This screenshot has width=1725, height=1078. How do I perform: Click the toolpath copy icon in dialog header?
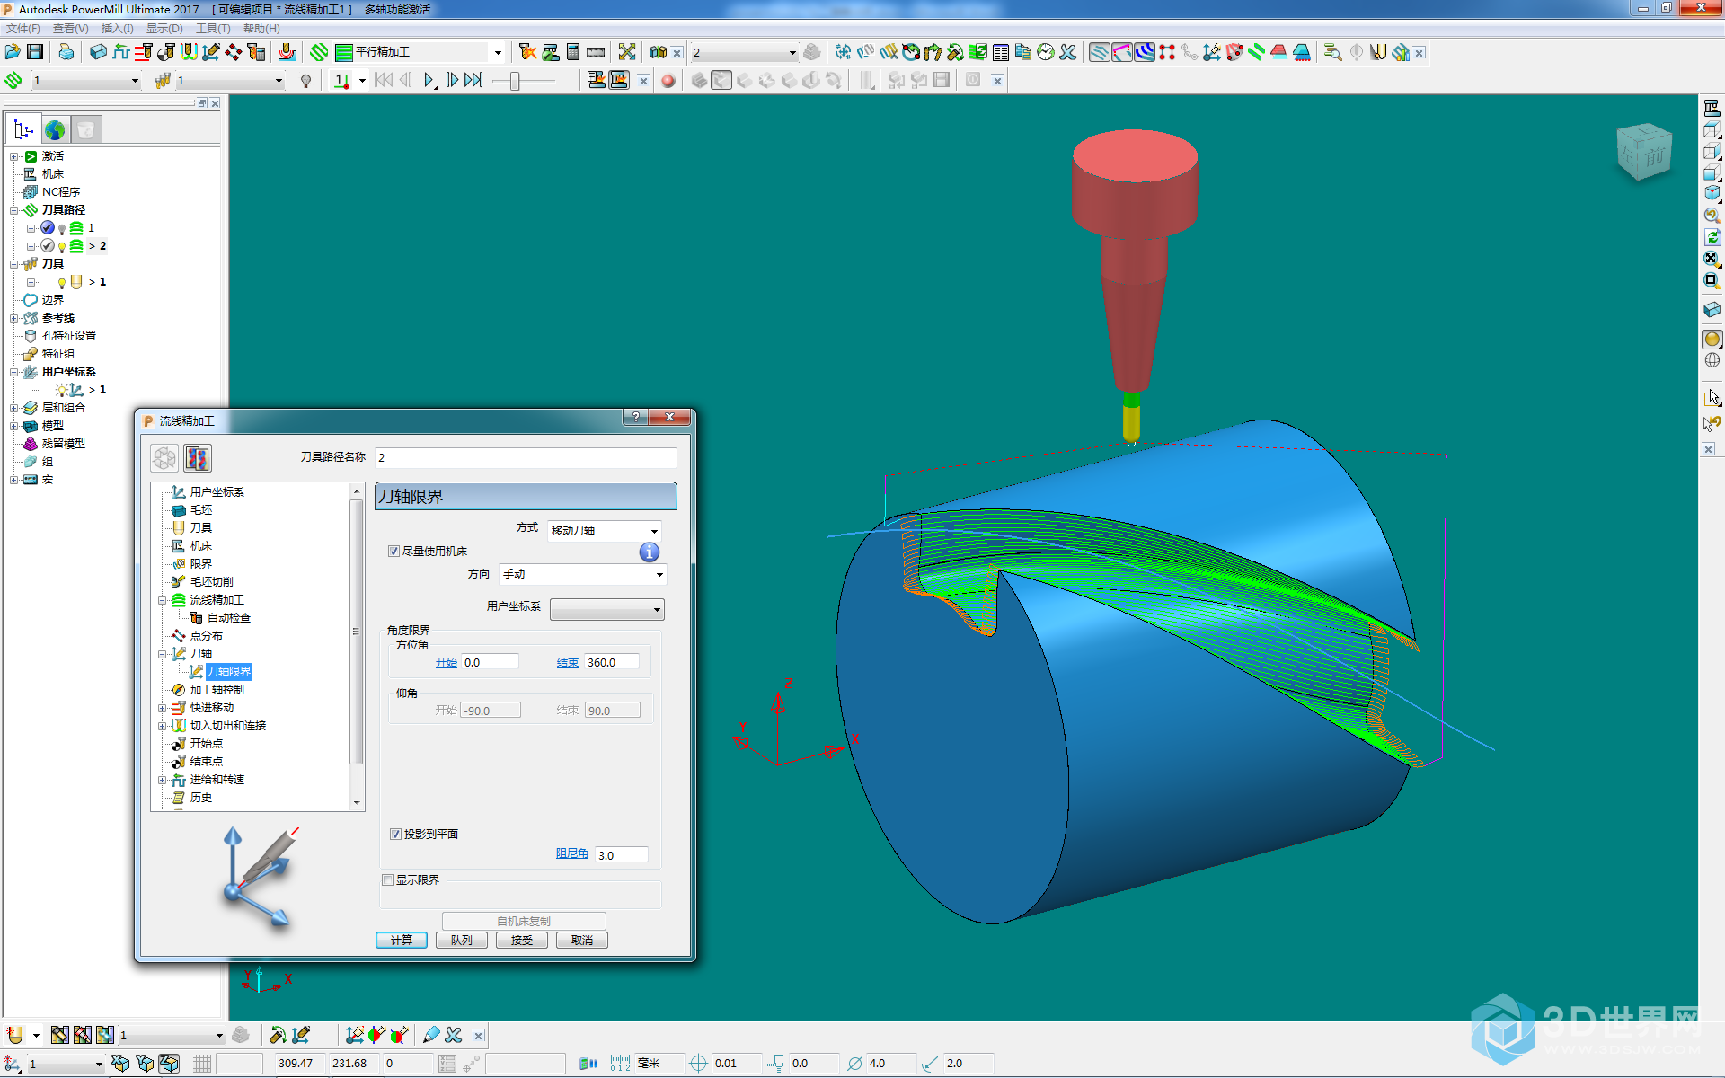click(x=198, y=459)
